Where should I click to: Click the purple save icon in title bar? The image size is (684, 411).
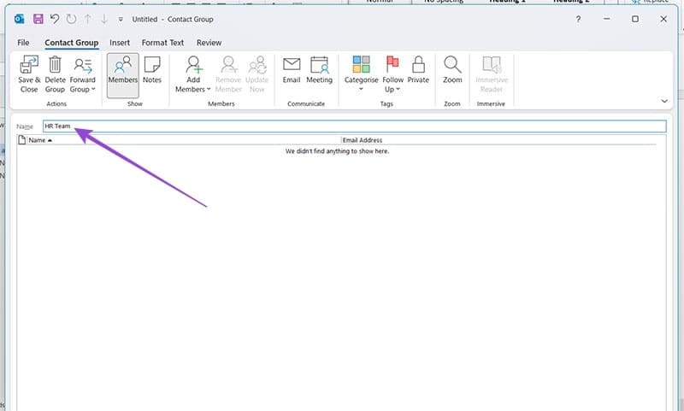38,19
